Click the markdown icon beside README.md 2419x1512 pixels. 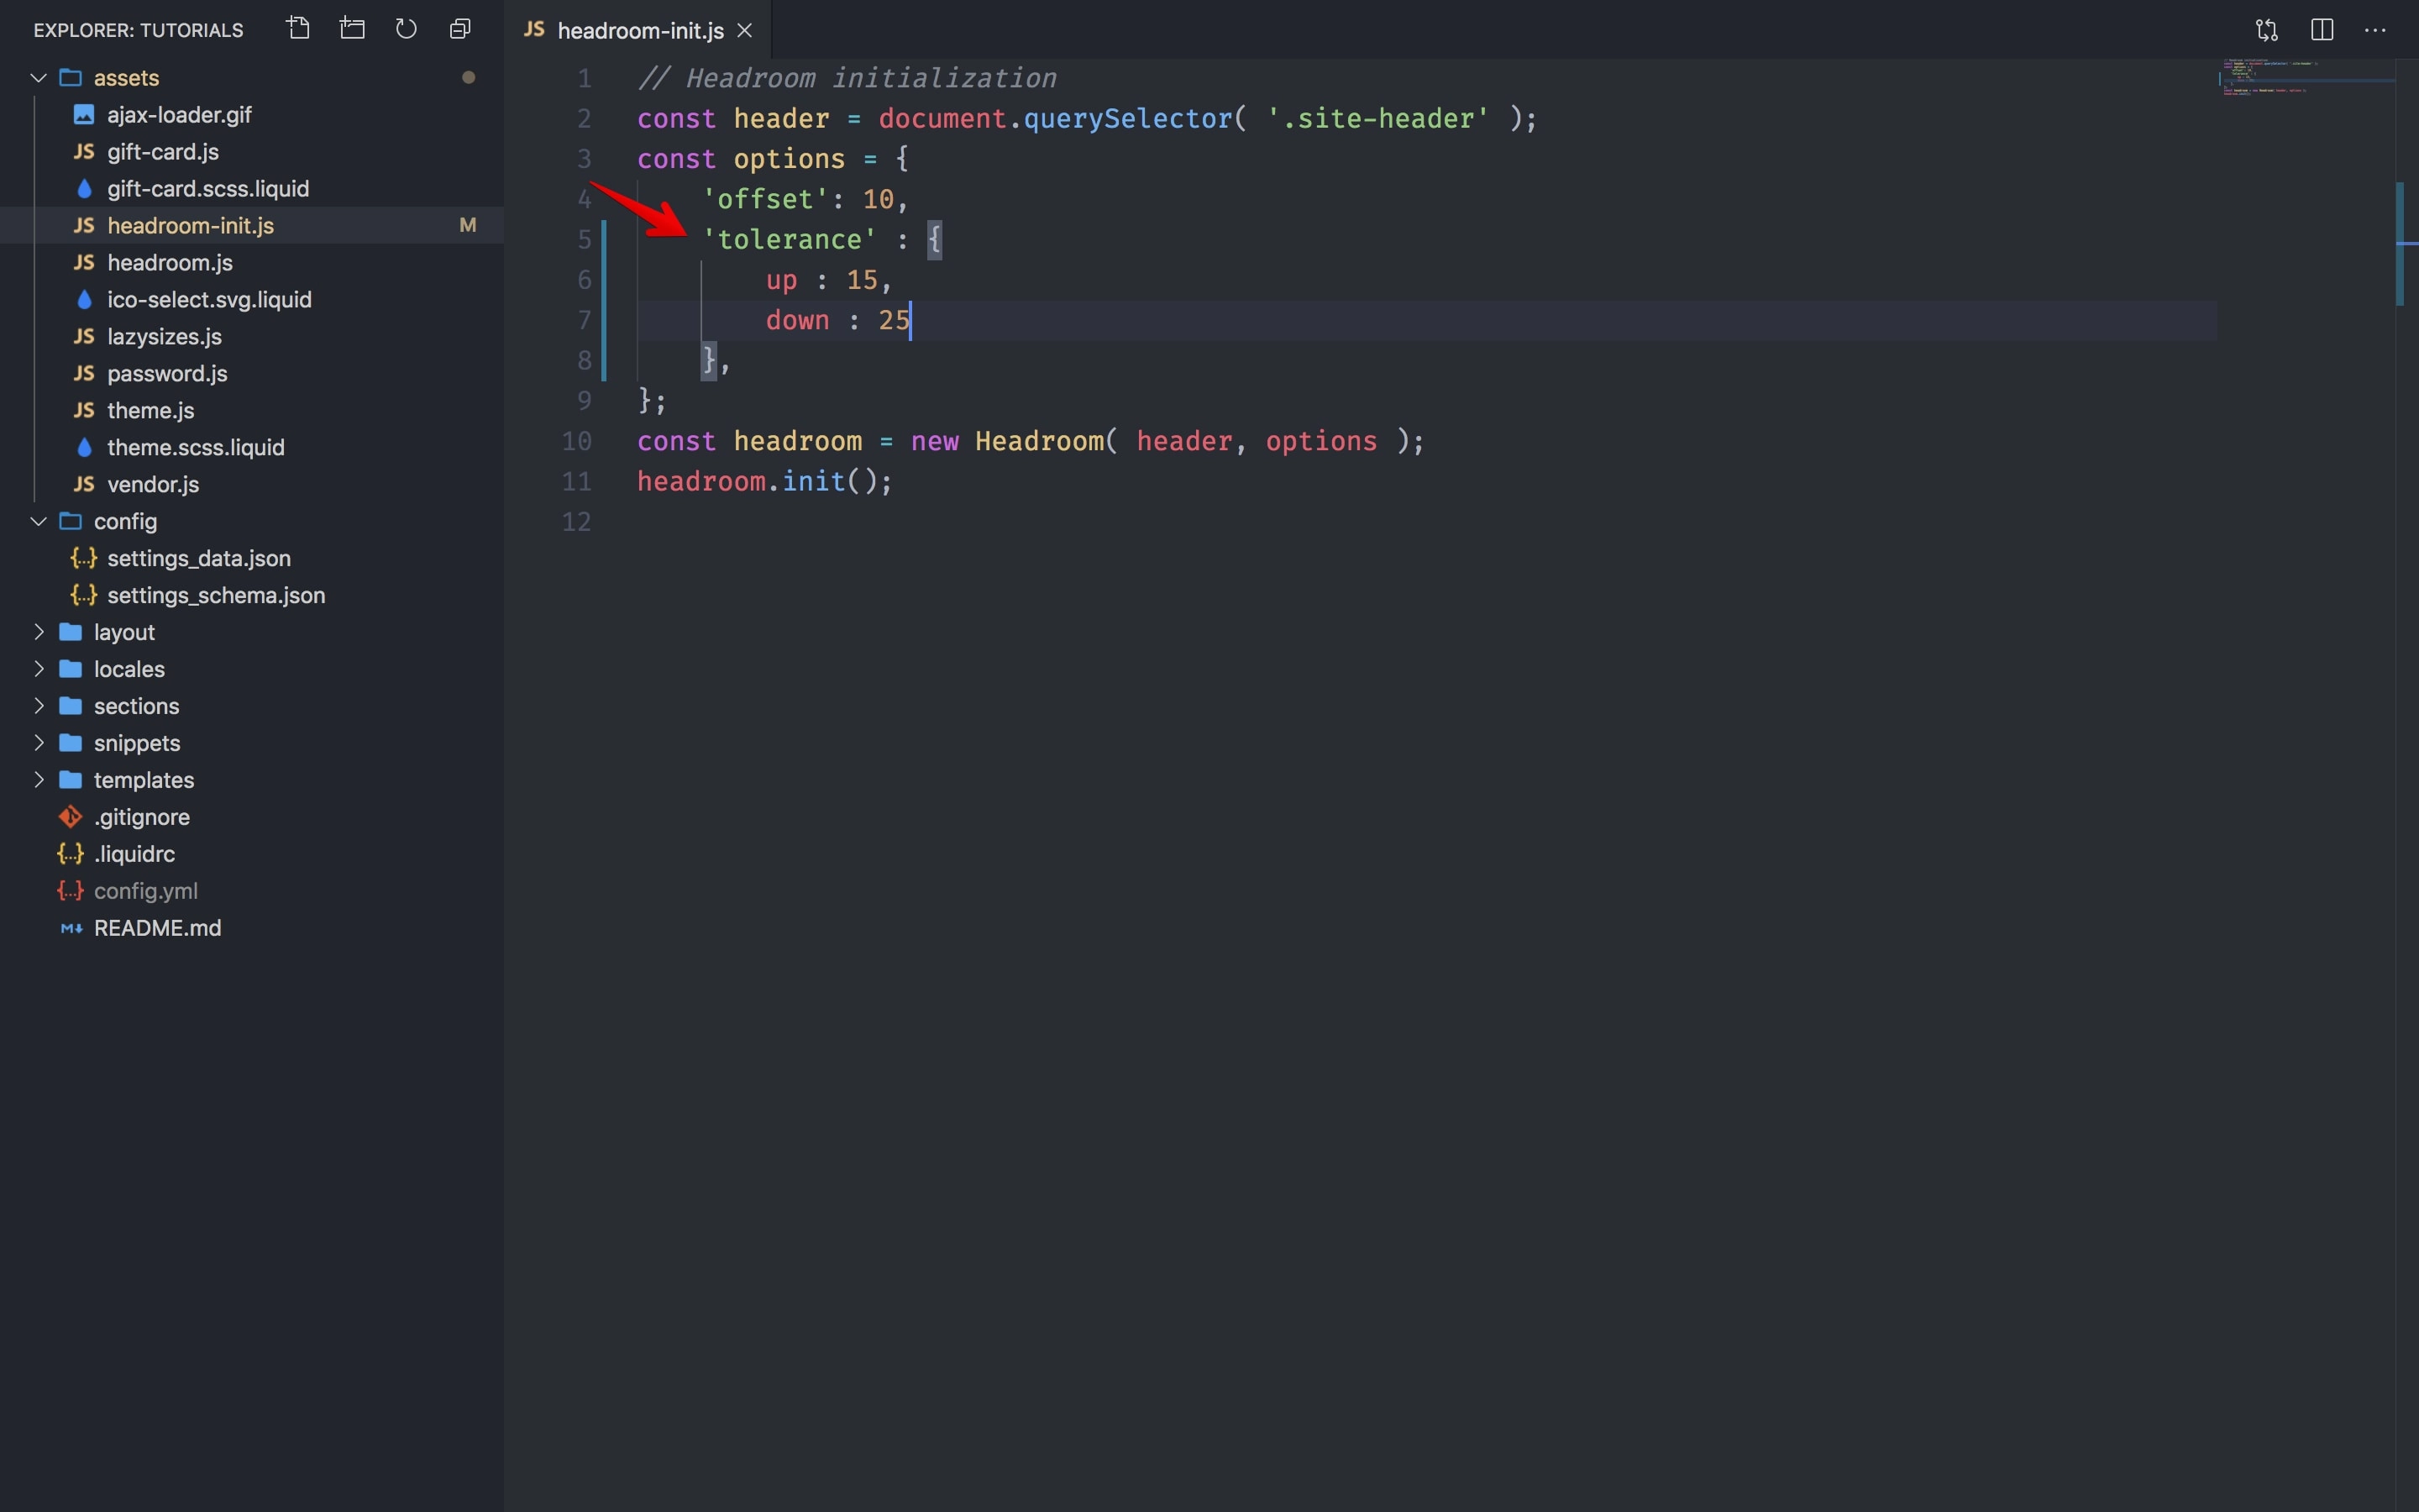coord(71,929)
